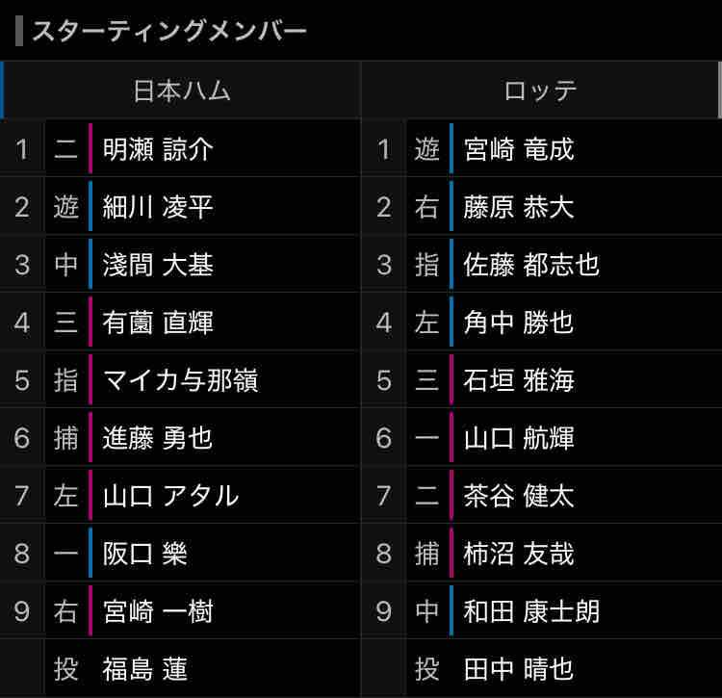The height and width of the screenshot is (698, 722).
Task: Open player 佐藤 都志也
Action: pyautogui.click(x=531, y=265)
